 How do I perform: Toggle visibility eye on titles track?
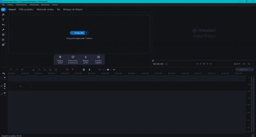point(5,77)
